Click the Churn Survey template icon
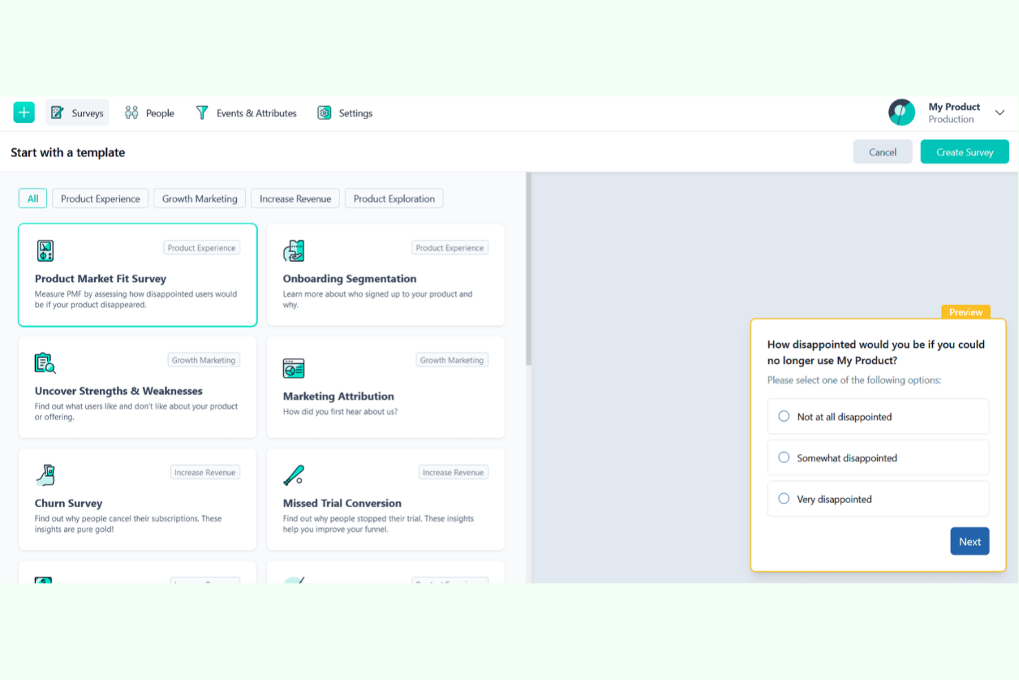1019x680 pixels. (x=45, y=475)
